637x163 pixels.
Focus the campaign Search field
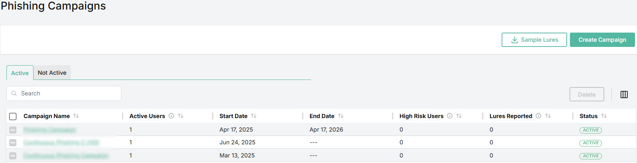pos(64,93)
